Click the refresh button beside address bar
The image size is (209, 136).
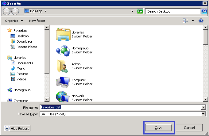(140, 11)
